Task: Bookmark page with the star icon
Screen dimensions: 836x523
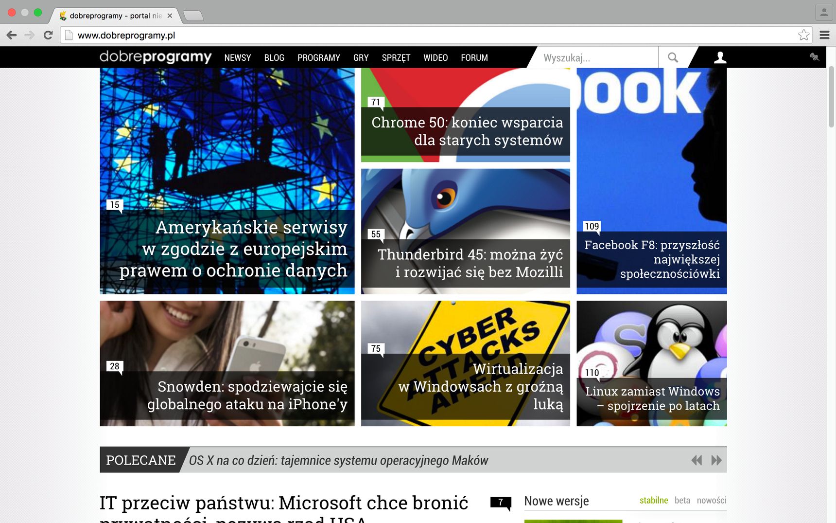Action: click(804, 35)
